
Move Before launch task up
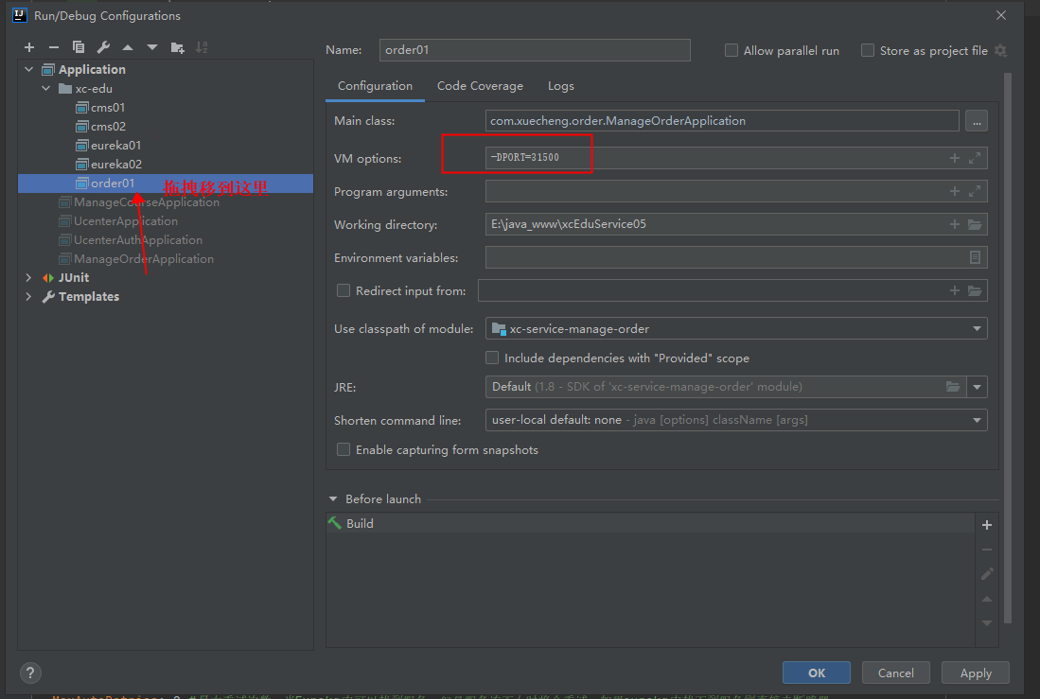point(987,599)
